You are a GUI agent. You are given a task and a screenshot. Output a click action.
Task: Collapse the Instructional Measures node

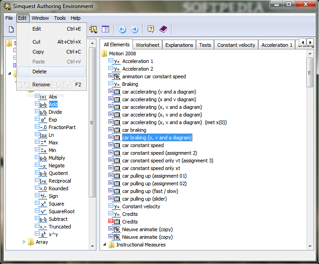[x=105, y=245]
